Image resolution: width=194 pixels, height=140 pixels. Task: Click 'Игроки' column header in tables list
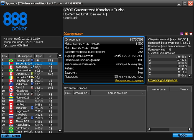tap(78, 93)
